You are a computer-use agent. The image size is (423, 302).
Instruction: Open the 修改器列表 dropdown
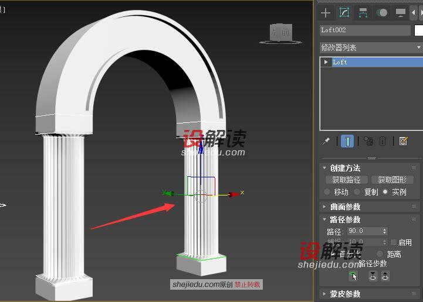370,47
